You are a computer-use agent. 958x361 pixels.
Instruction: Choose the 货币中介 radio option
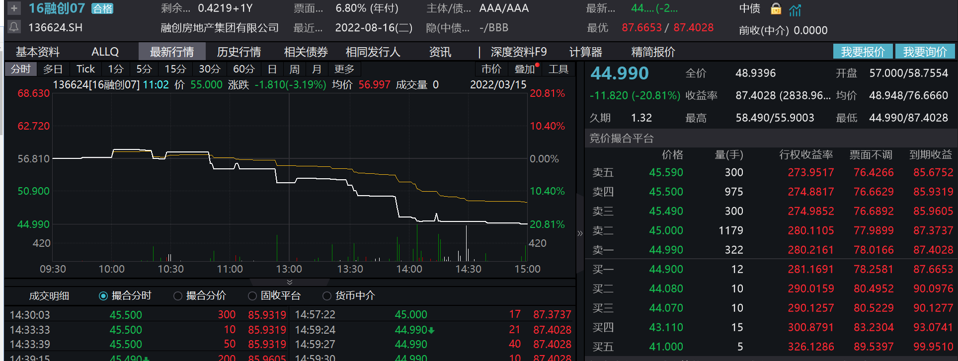(327, 296)
